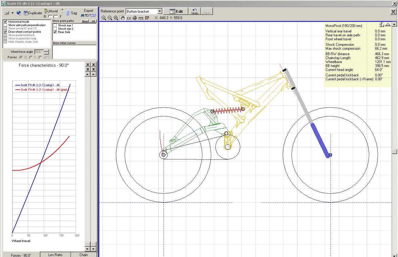This screenshot has width=398, height=257.
Task: Switch to the Lev.Ratio tab
Action: point(55,255)
